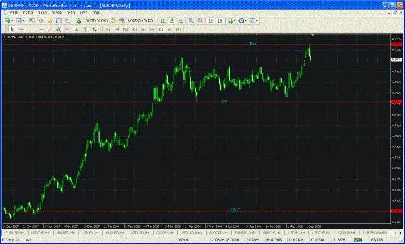Screen dimensions: 405x244
Task: Open the Periods clock icon
Action: [241, 21]
